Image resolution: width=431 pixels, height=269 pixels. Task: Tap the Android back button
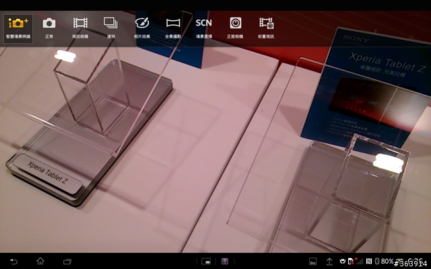coord(13,262)
